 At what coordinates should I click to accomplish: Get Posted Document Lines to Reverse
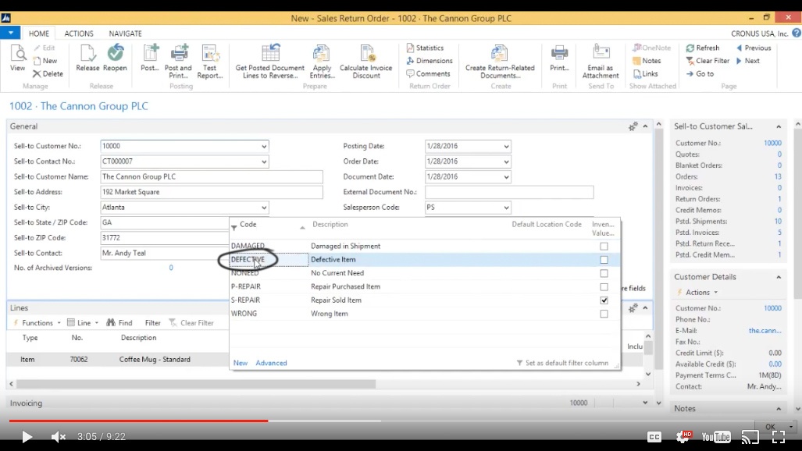click(x=269, y=62)
